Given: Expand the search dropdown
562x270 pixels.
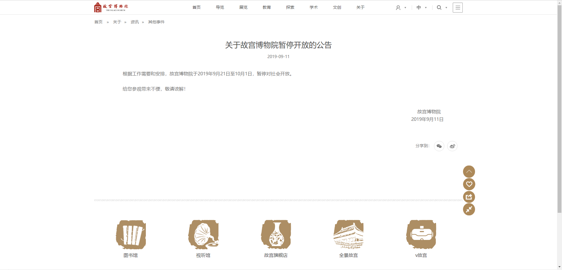Looking at the screenshot, I should 442,8.
